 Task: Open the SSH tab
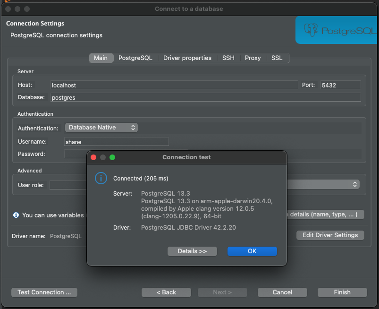click(x=228, y=58)
